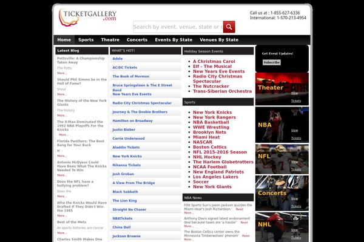Open the Theatre menu item
The height and width of the screenshot is (242, 364).
coord(110,40)
